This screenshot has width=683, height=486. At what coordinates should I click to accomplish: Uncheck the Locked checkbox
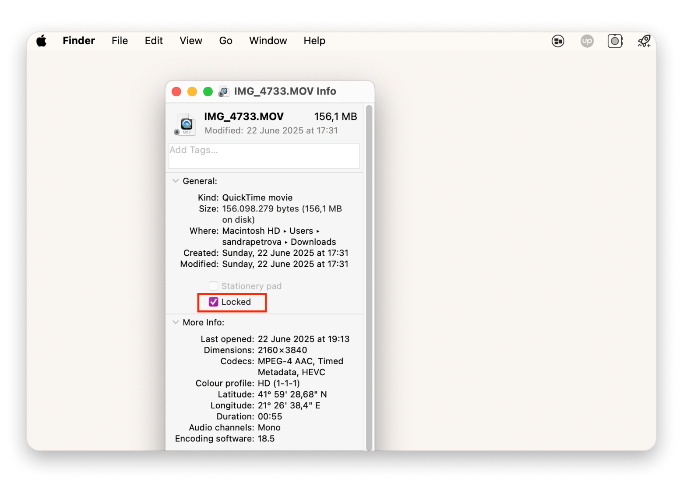[x=214, y=302]
